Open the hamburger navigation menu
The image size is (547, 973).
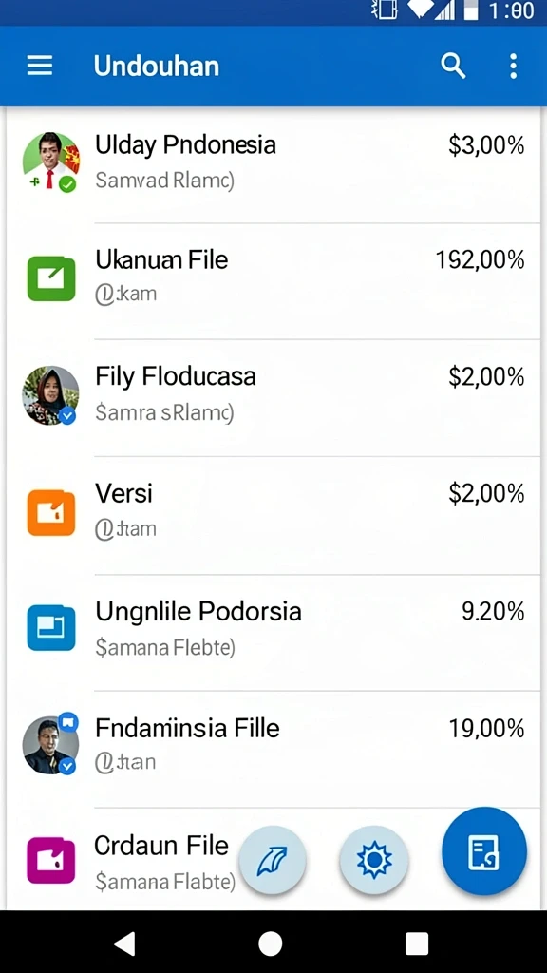[40, 66]
